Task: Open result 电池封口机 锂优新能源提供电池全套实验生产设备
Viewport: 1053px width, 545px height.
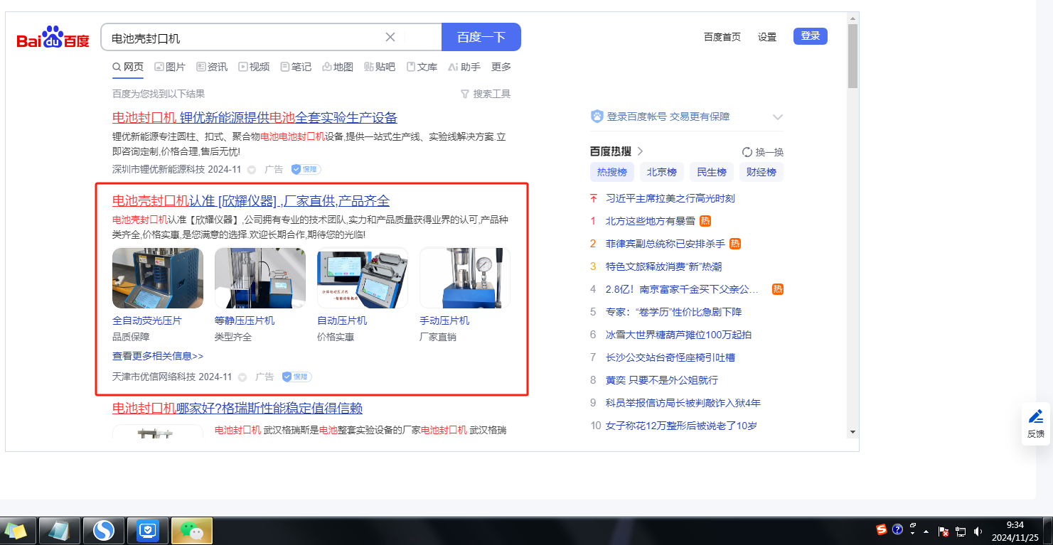Action: (255, 118)
